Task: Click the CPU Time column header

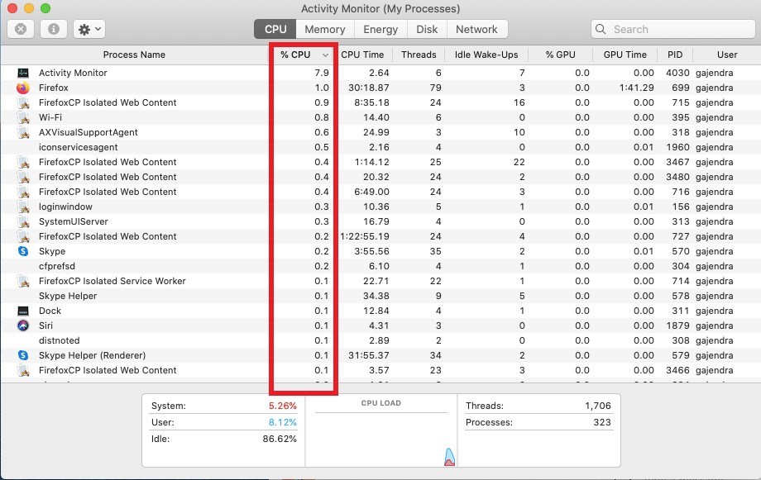Action: click(x=364, y=55)
